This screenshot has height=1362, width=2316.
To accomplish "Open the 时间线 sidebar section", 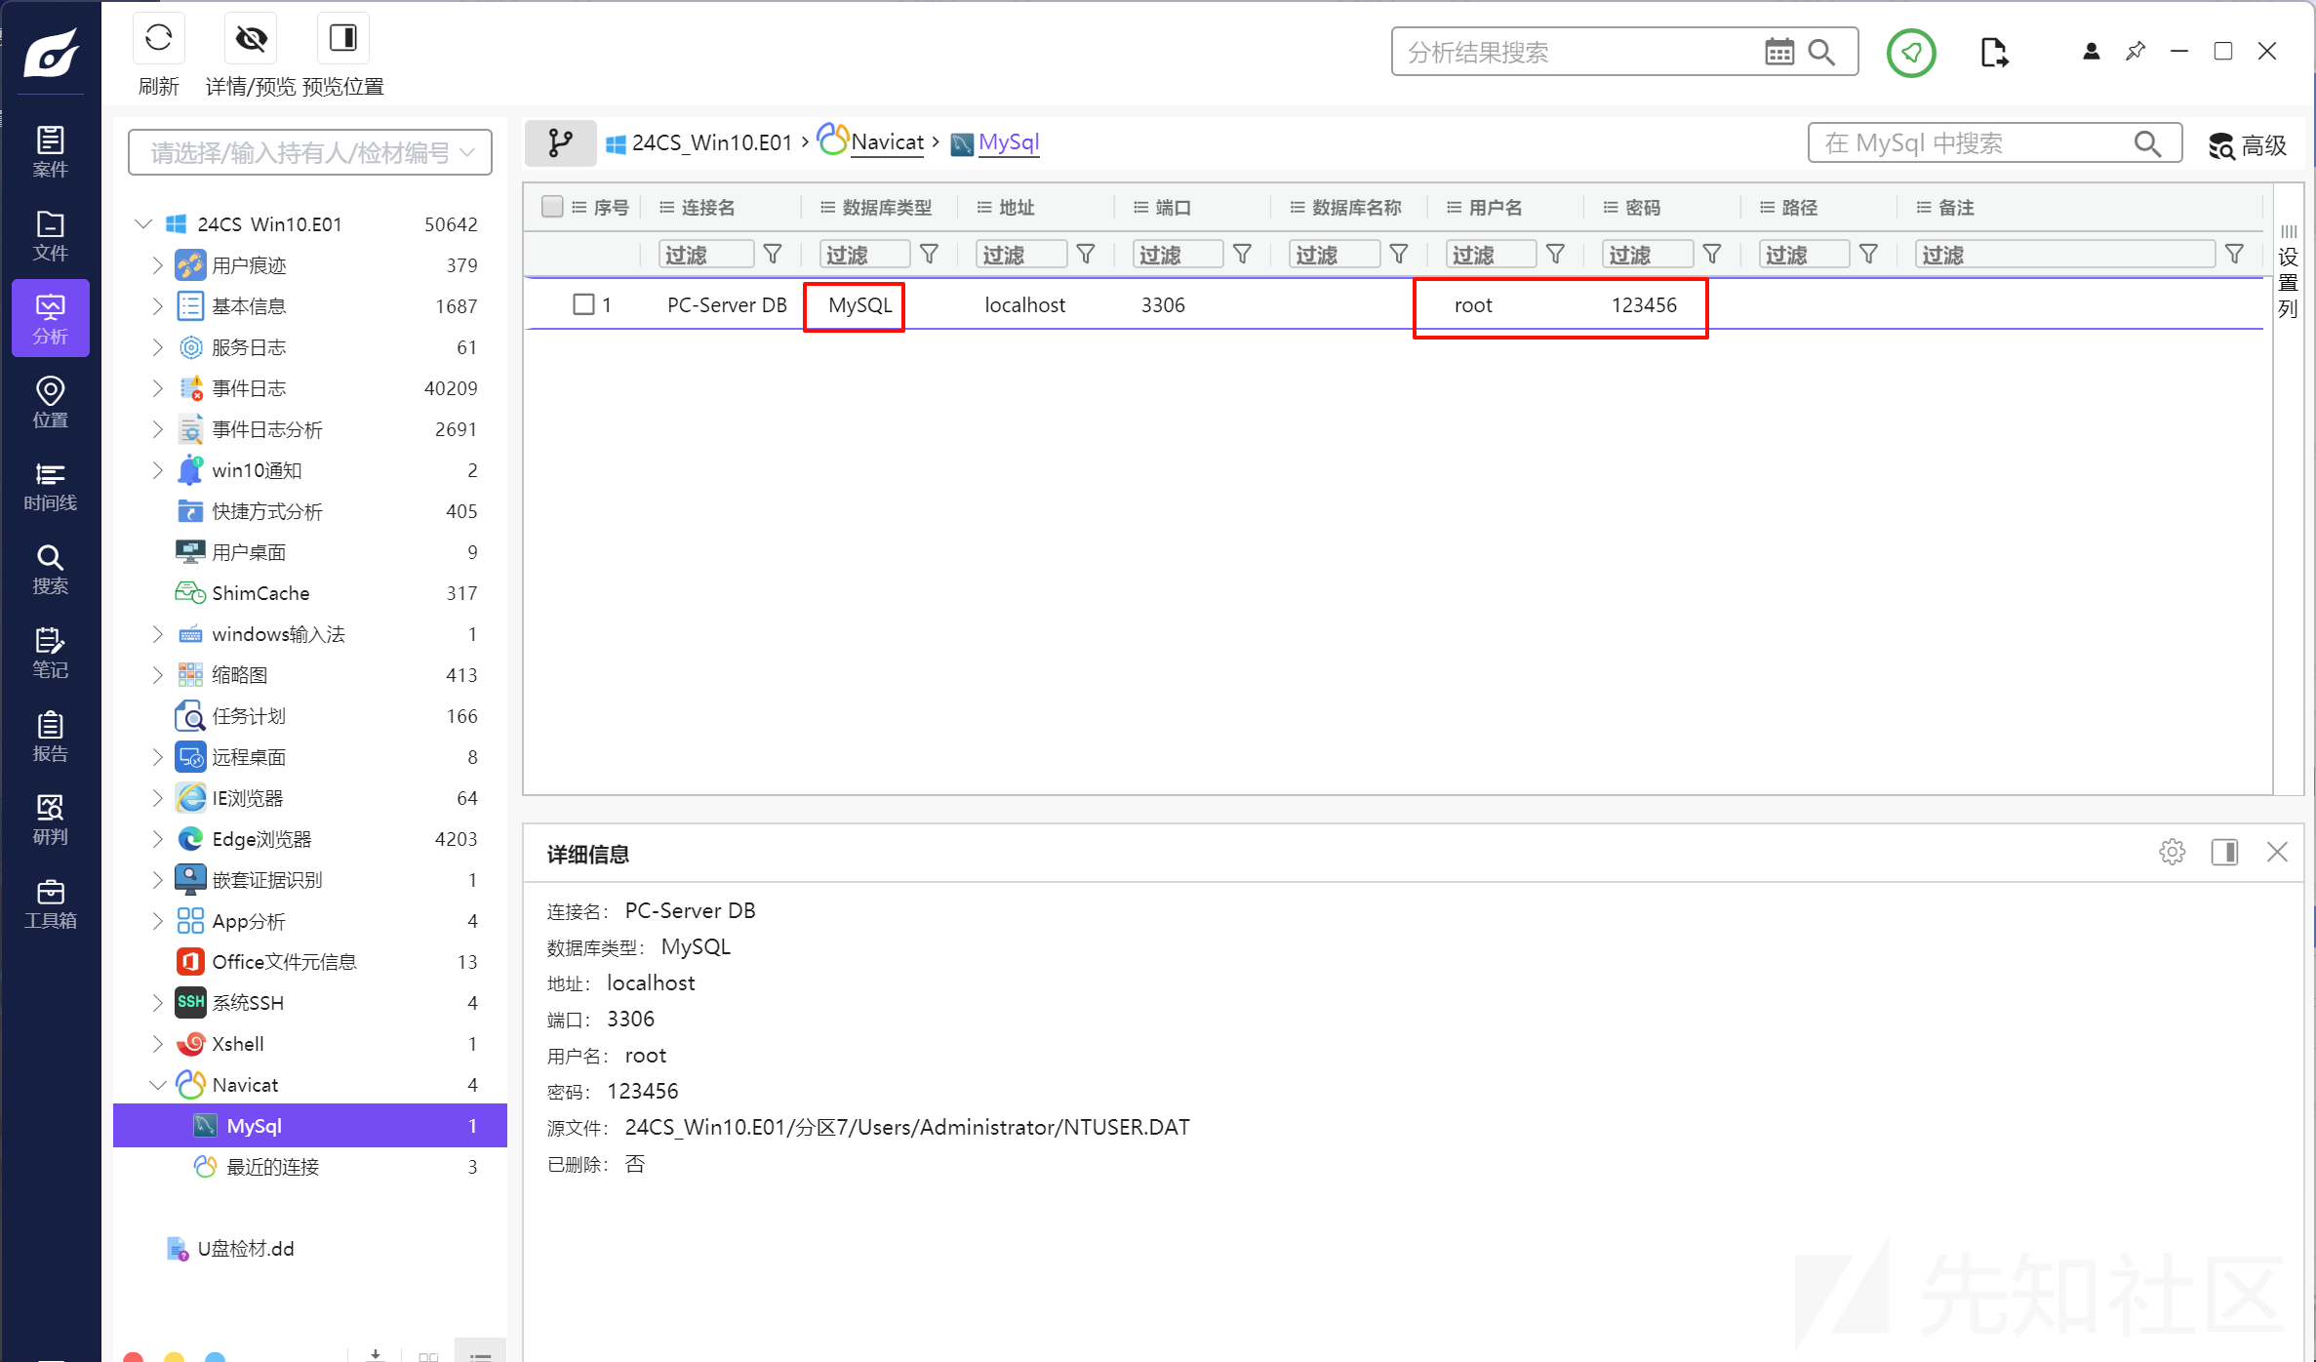I will click(x=50, y=486).
